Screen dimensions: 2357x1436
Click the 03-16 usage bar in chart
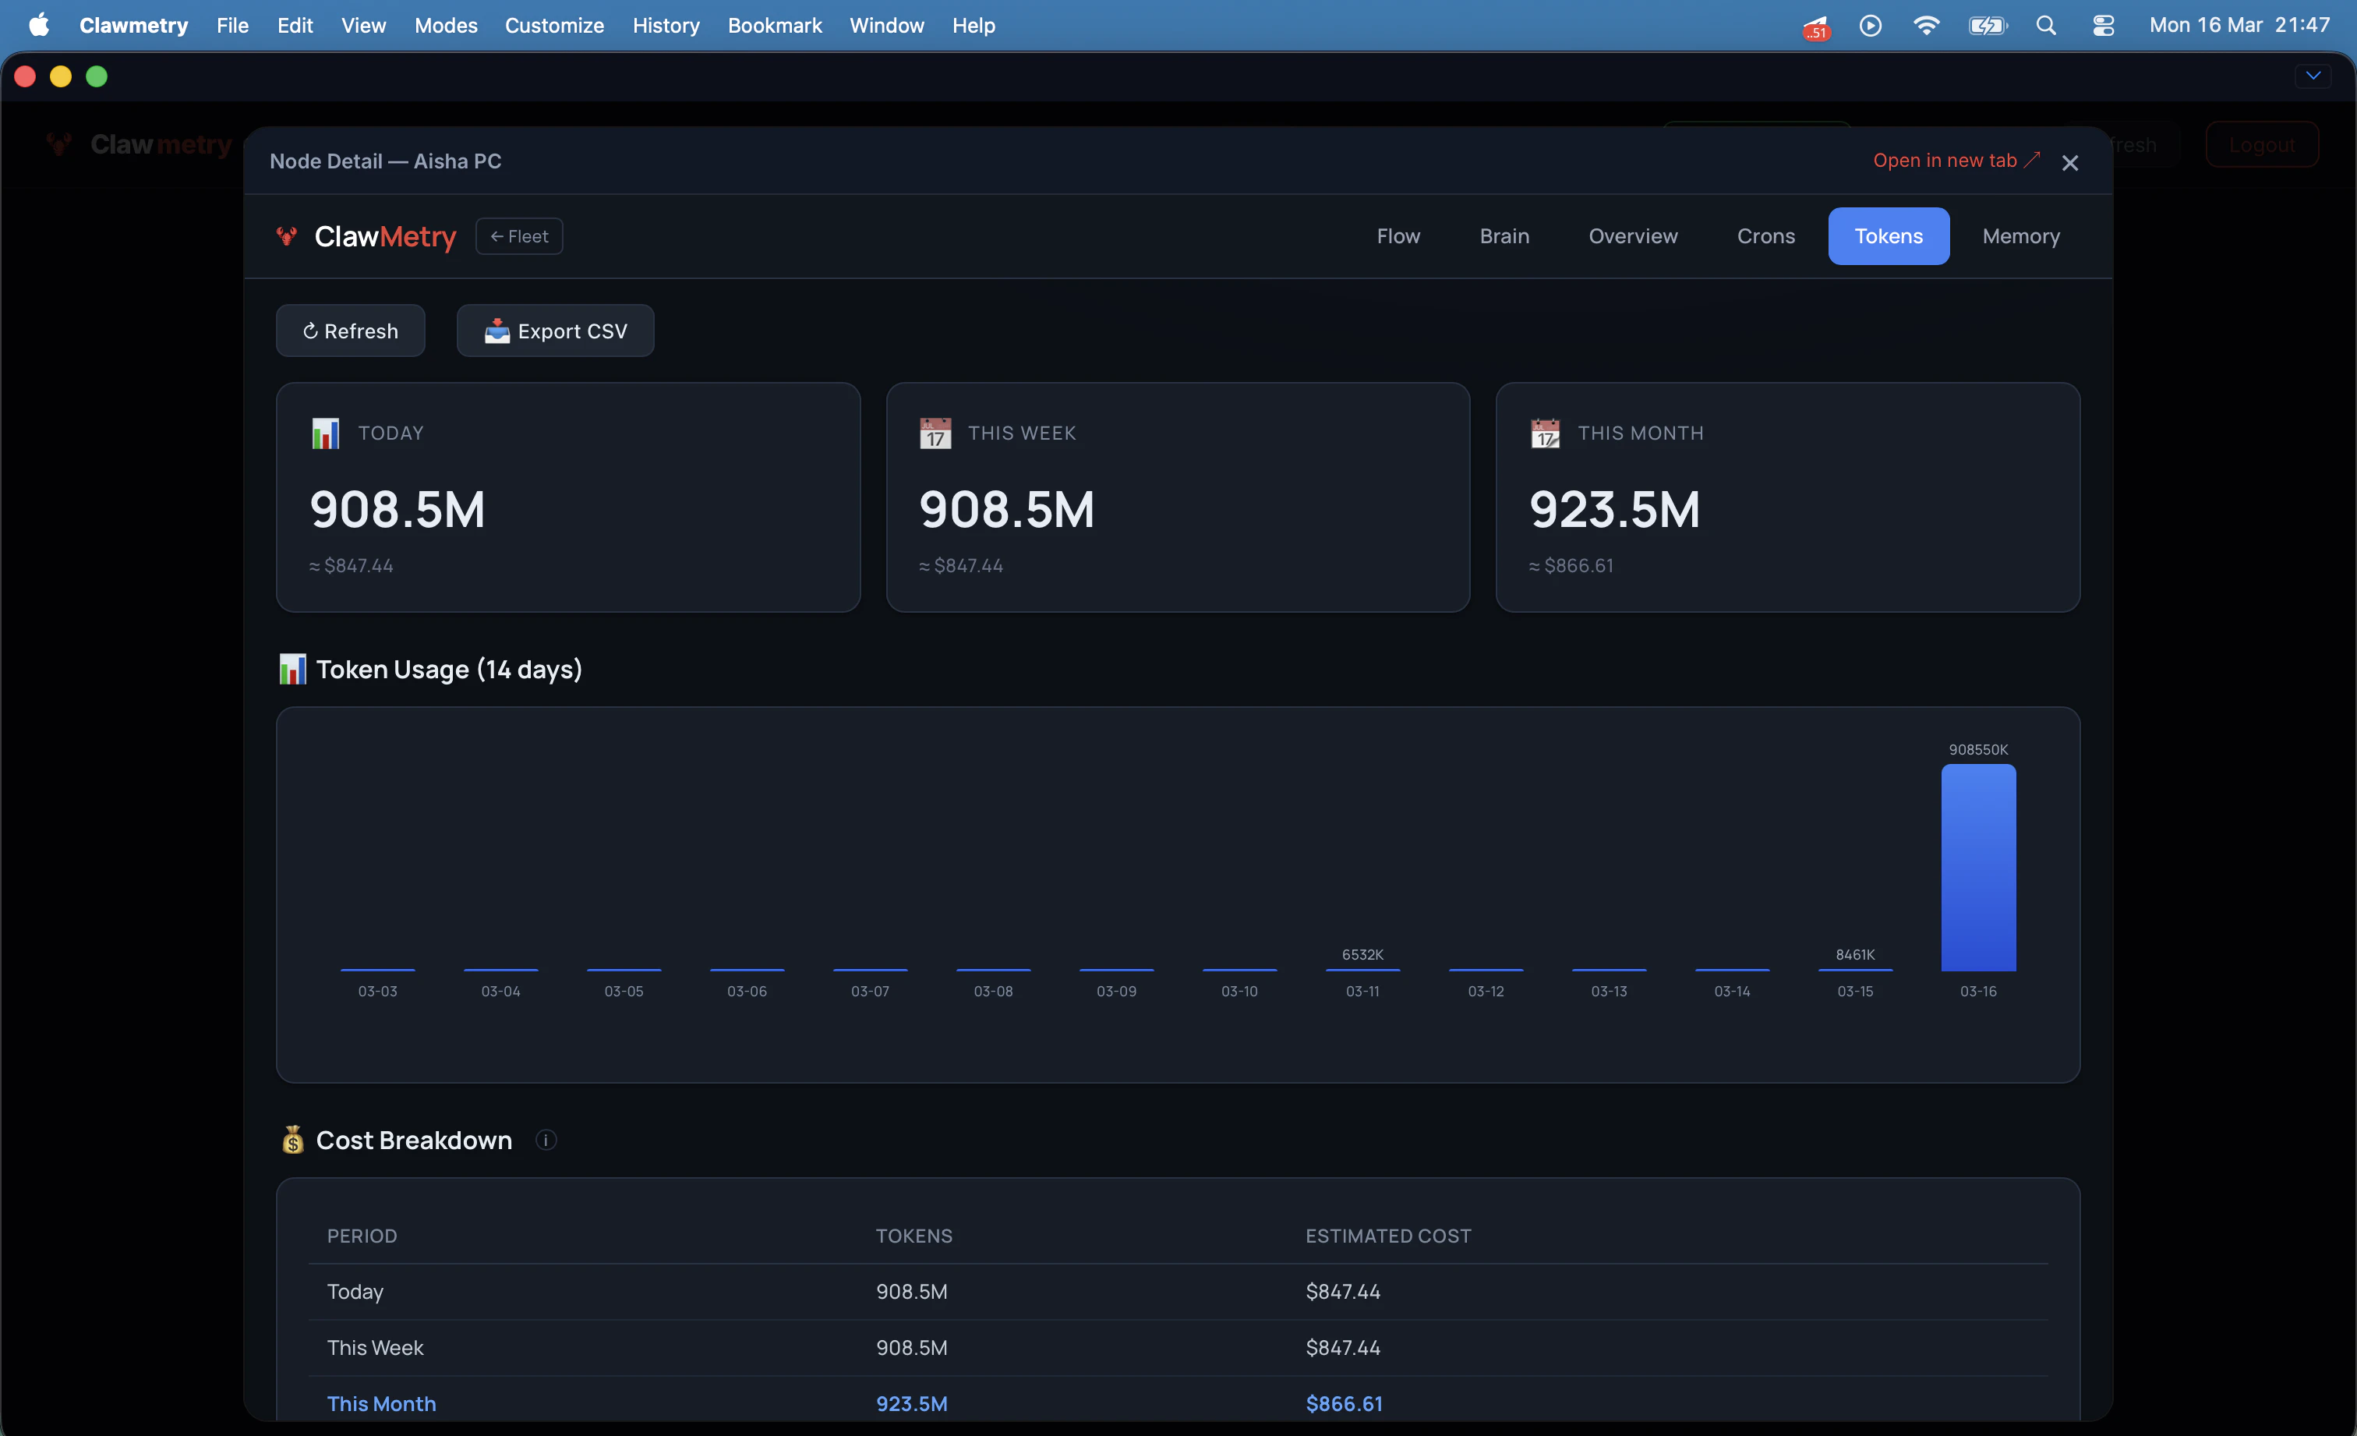[1977, 867]
